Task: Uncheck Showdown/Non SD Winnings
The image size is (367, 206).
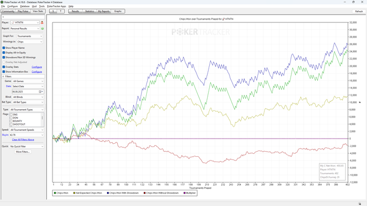Action: pyautogui.click(x=4, y=58)
